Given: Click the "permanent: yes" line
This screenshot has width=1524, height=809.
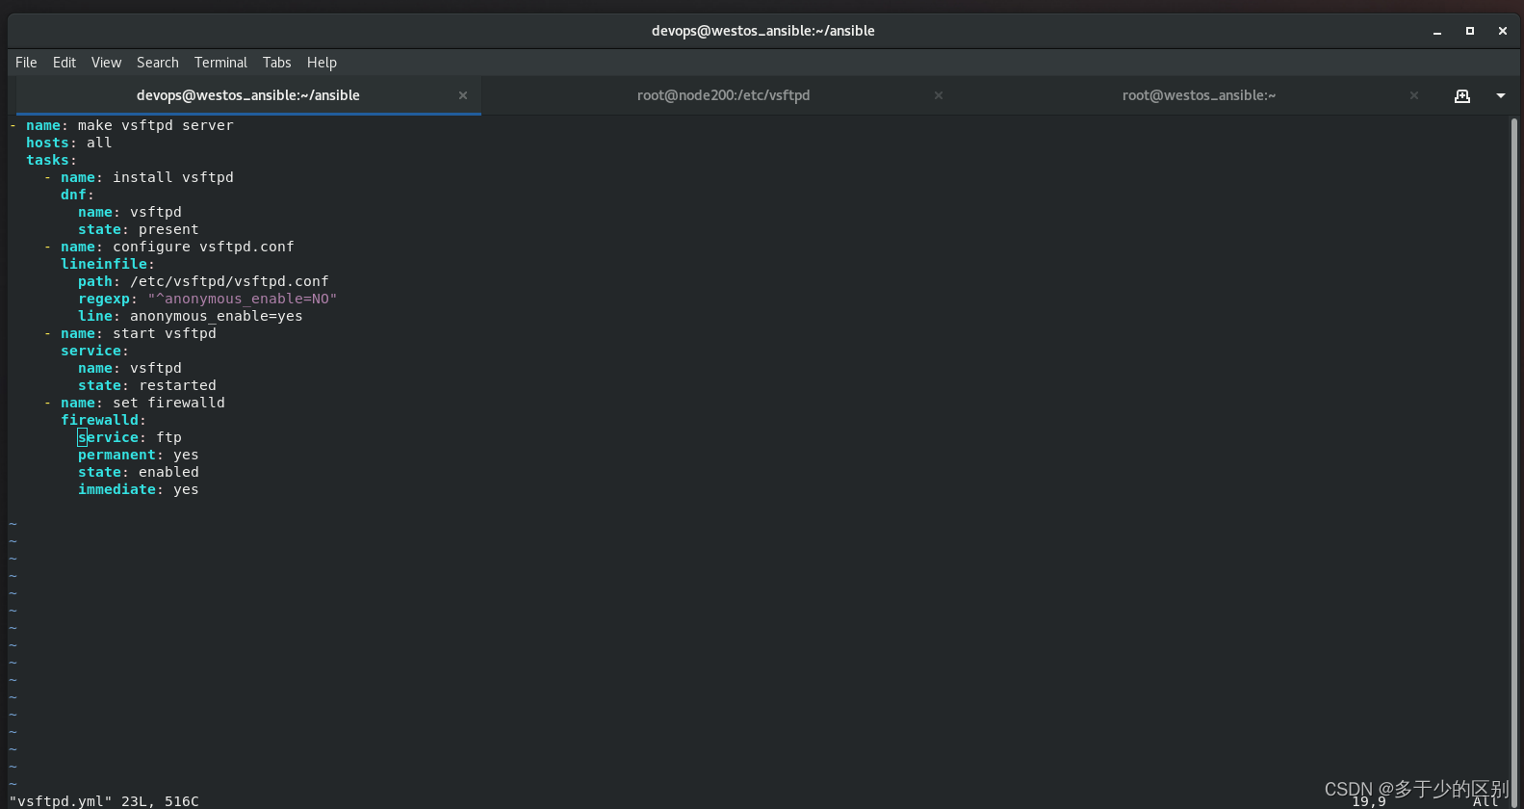Looking at the screenshot, I should 139,455.
